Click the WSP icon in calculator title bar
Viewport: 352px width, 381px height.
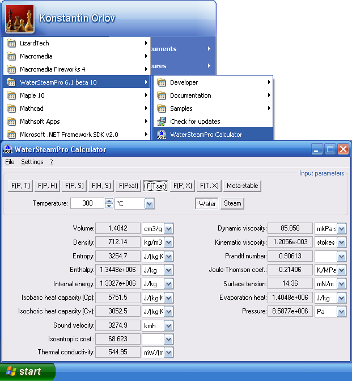tap(8, 149)
